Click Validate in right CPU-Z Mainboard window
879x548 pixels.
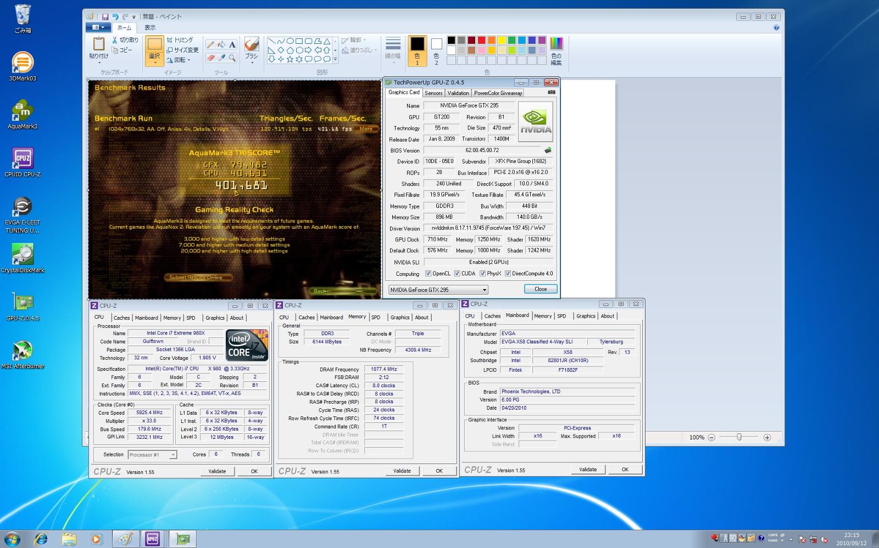[588, 470]
